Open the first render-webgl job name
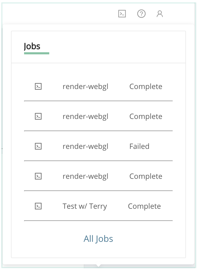This screenshot has width=198, height=272. point(85,86)
